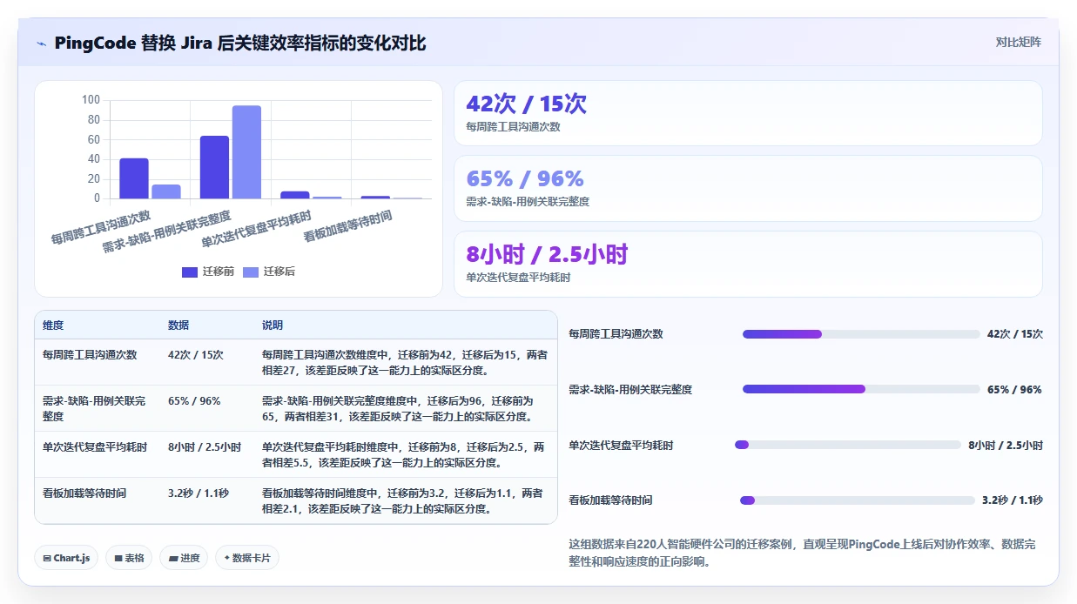This screenshot has height=604, width=1077.
Task: Click the 20 tick on chart y-axis
Action: (x=94, y=178)
